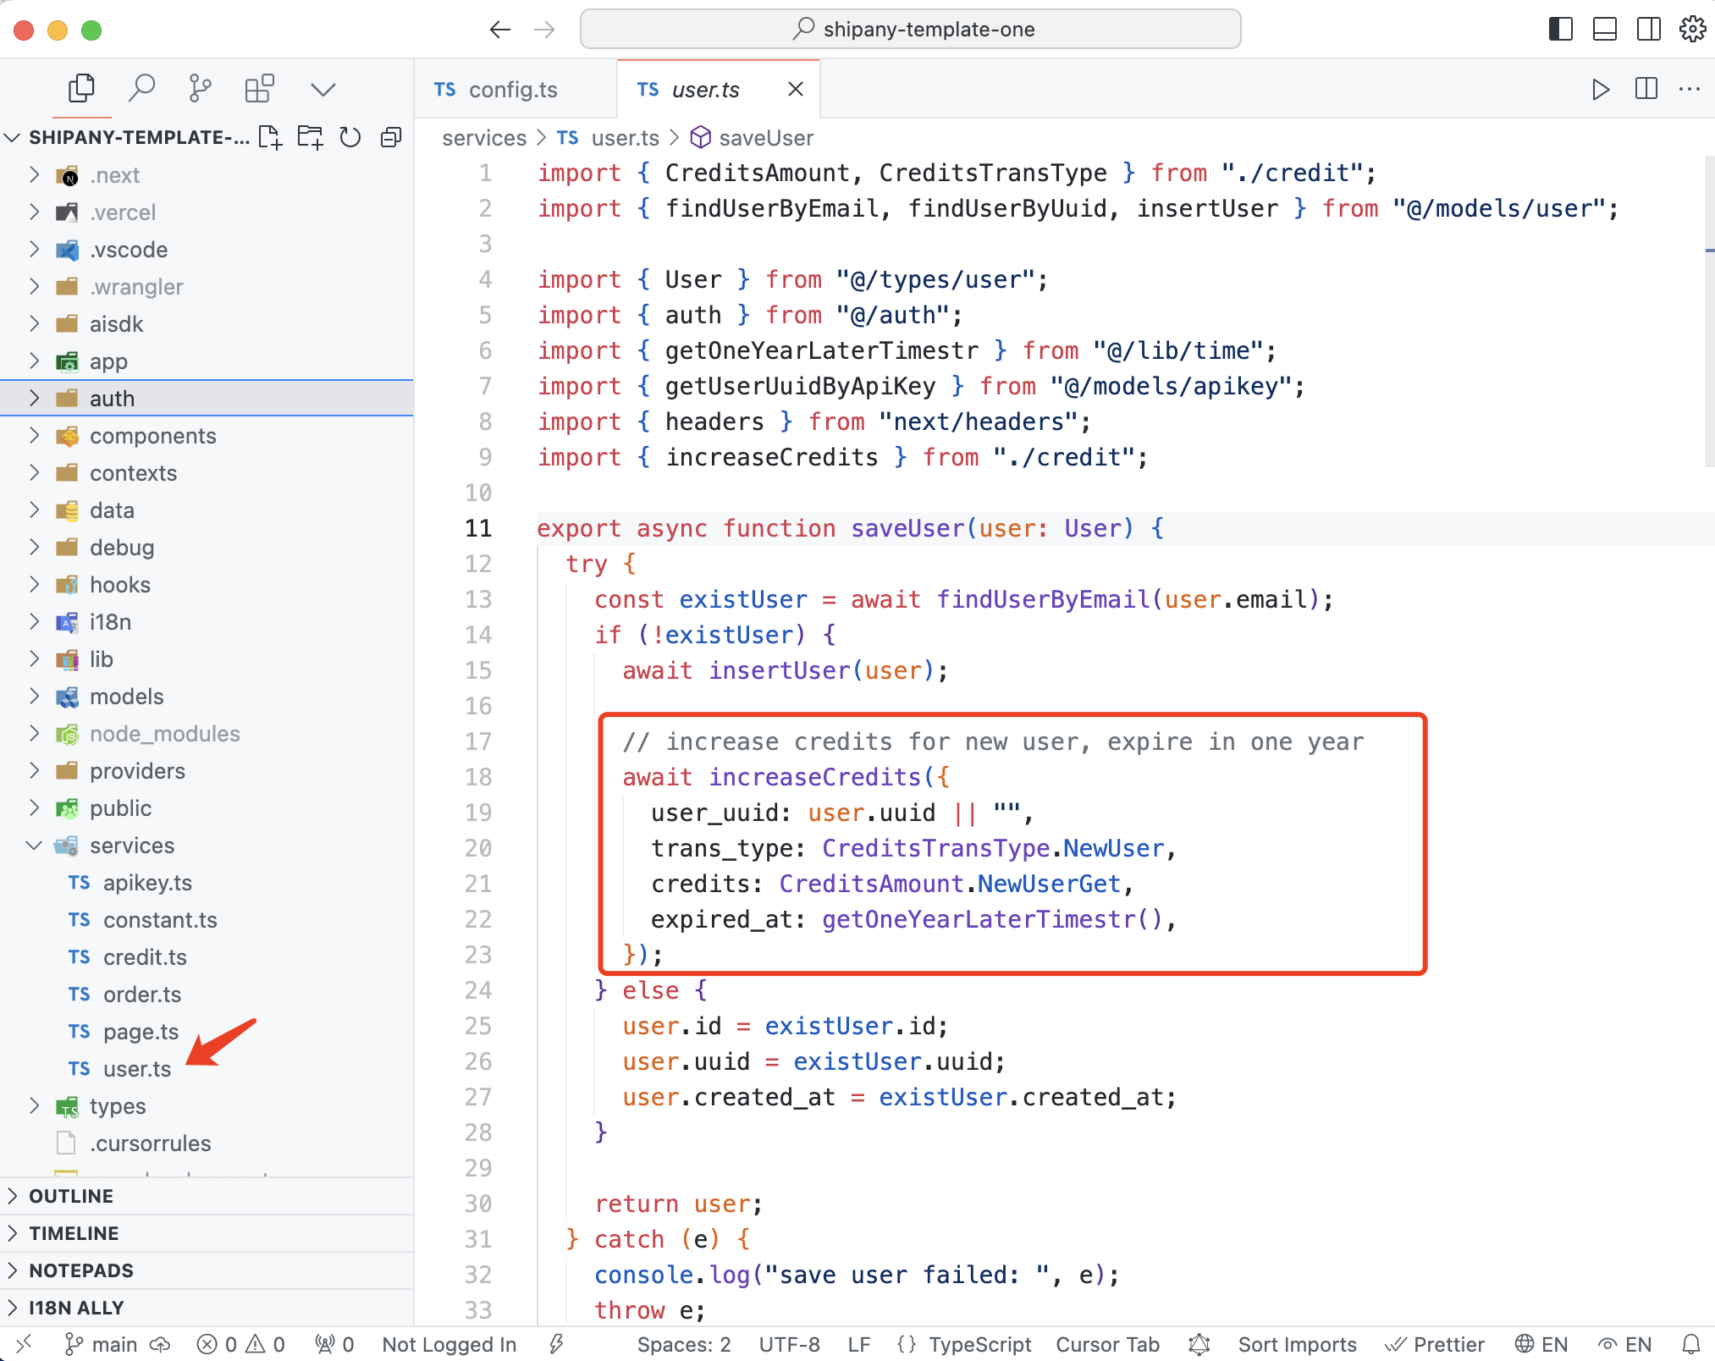Open the Extensions view icon

pyautogui.click(x=259, y=88)
